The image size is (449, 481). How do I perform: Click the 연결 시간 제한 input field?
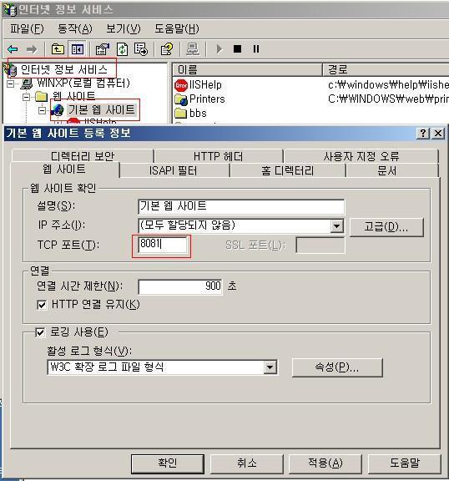click(180, 286)
